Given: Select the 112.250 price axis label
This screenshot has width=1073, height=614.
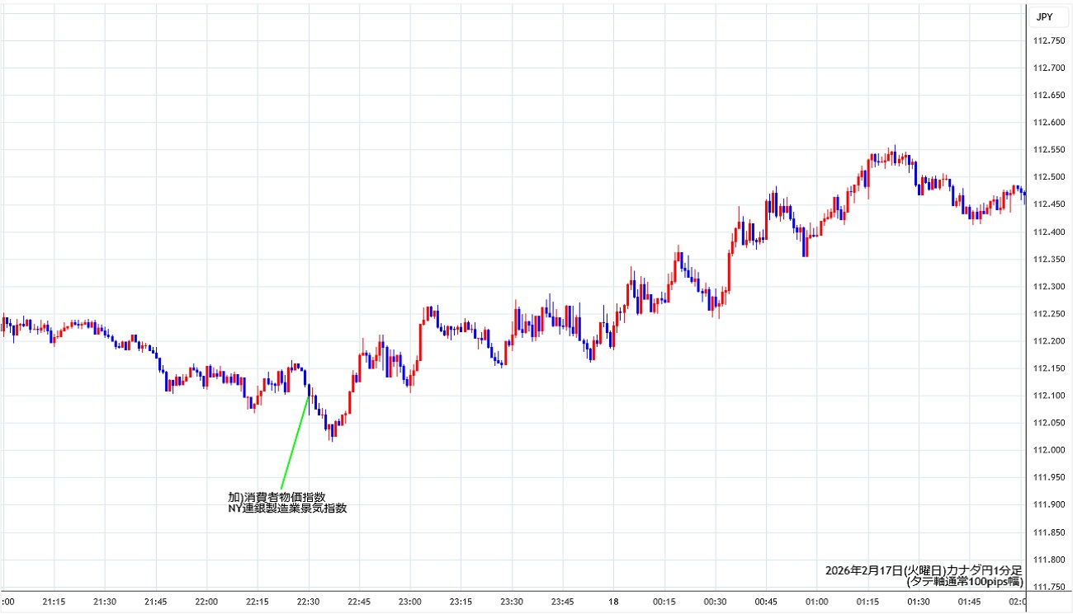Looking at the screenshot, I should tap(1048, 314).
